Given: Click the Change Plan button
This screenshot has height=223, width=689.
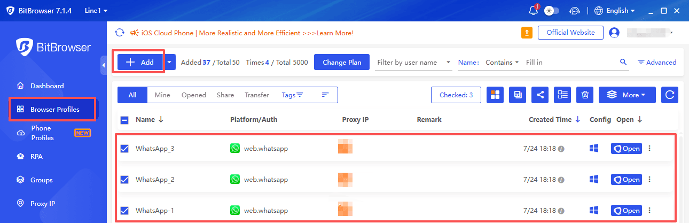Looking at the screenshot, I should click(342, 62).
